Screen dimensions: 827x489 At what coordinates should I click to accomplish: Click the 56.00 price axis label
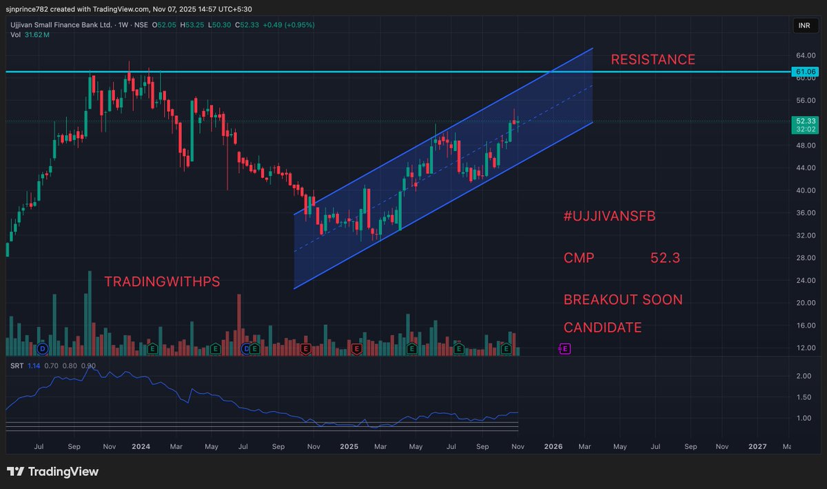click(x=806, y=100)
